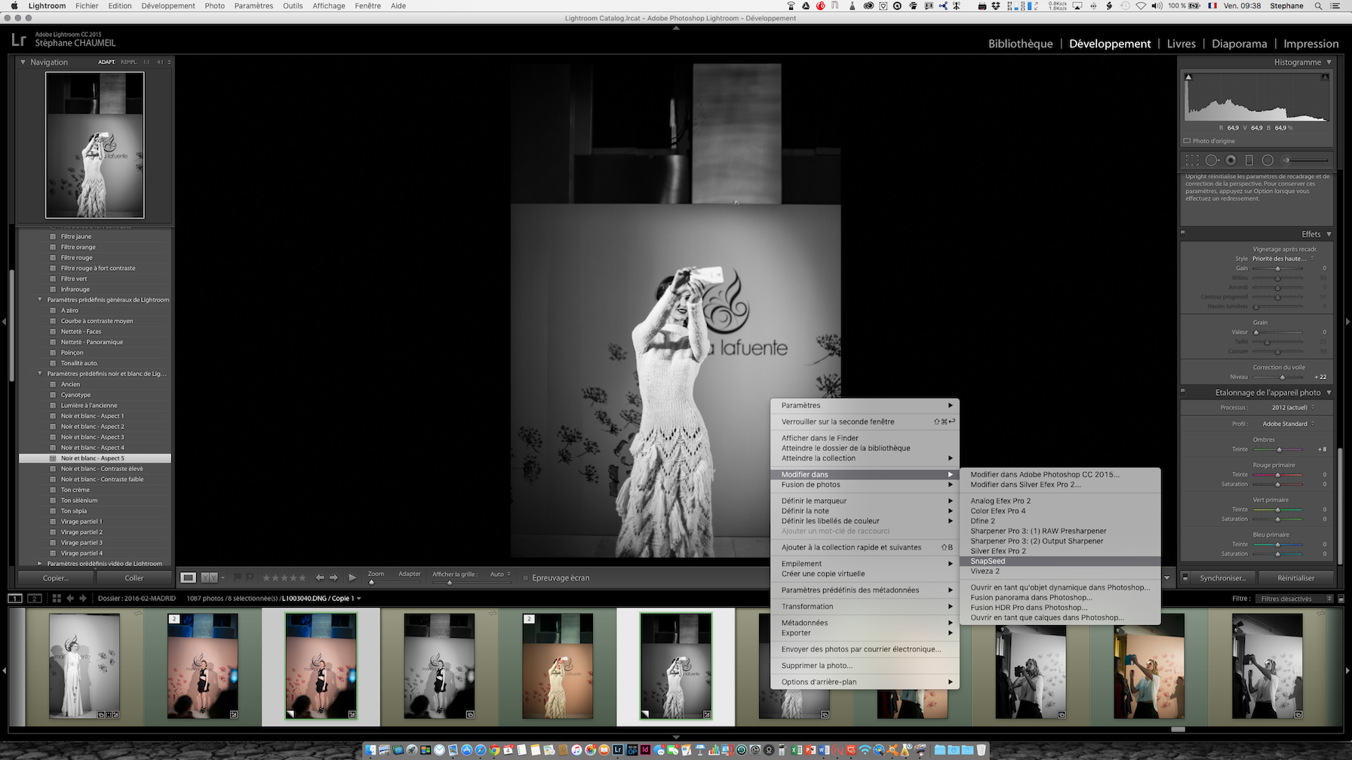
Task: Click the Copier… button
Action: tap(56, 578)
